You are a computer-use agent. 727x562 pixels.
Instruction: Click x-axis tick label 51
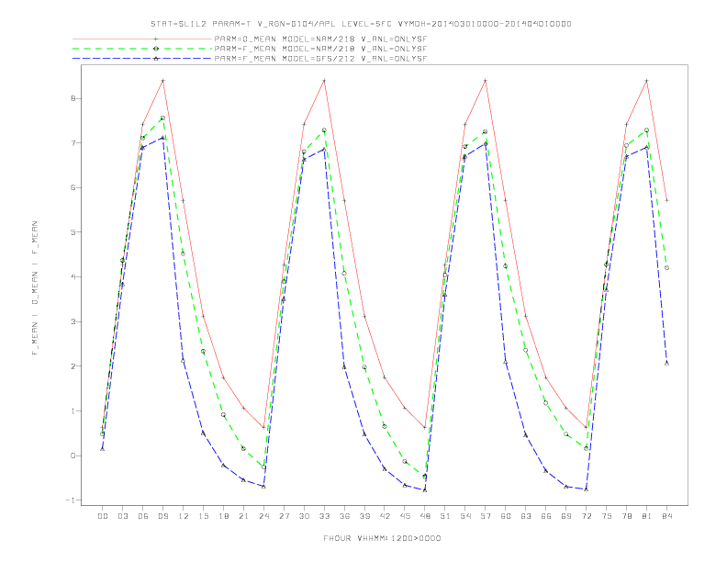[x=445, y=516]
